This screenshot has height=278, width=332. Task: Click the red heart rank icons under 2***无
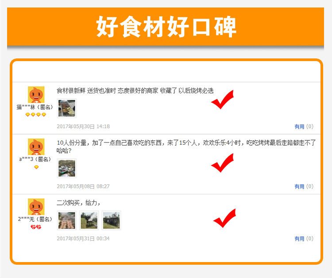[x=36, y=227]
